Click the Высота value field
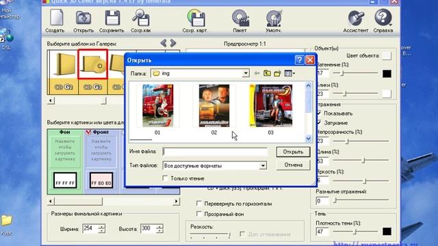The height and width of the screenshot is (246, 438). (149, 228)
